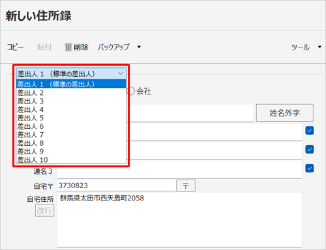Expand the バックアップ dropdown arrow
Screen dimensions: 326x250
click(139, 47)
